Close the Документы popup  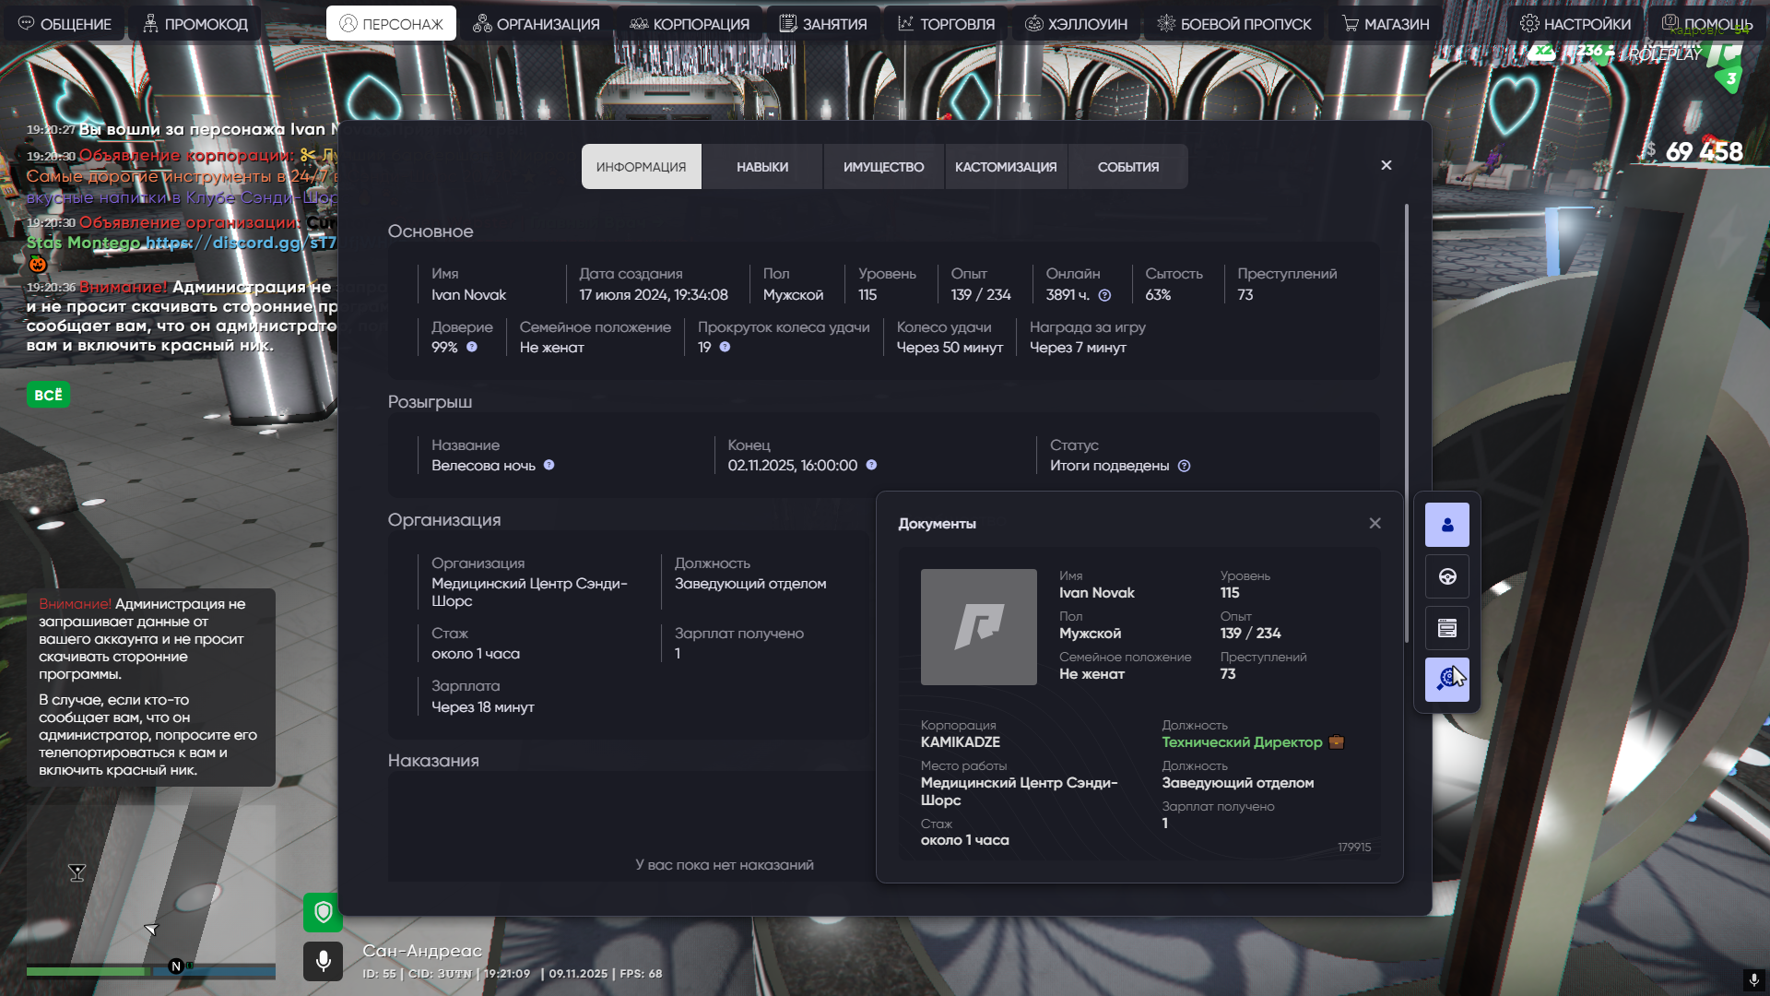coord(1375,524)
